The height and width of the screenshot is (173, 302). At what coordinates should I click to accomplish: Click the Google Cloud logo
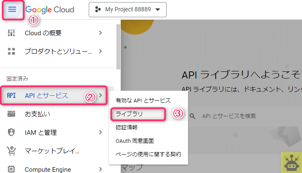pos(50,10)
